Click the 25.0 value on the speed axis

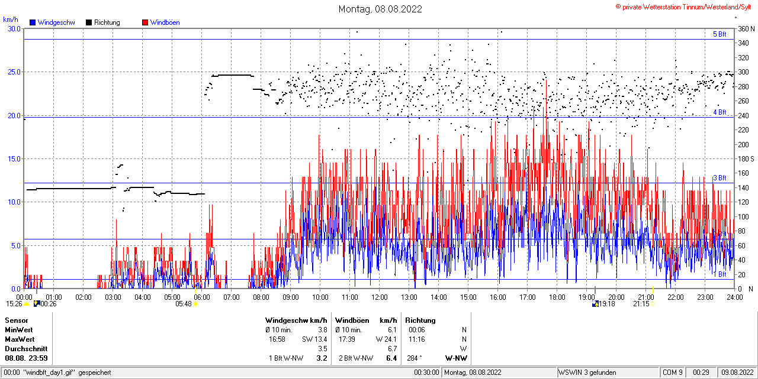pyautogui.click(x=14, y=72)
